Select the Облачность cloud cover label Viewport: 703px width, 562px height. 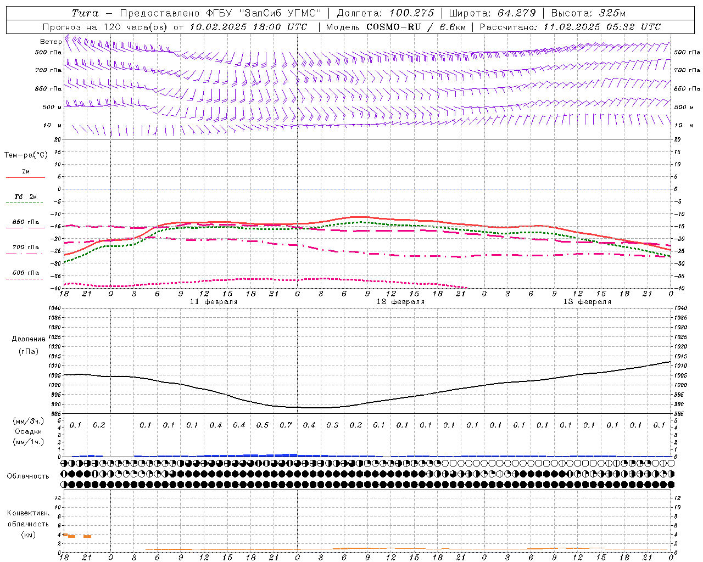[28, 476]
